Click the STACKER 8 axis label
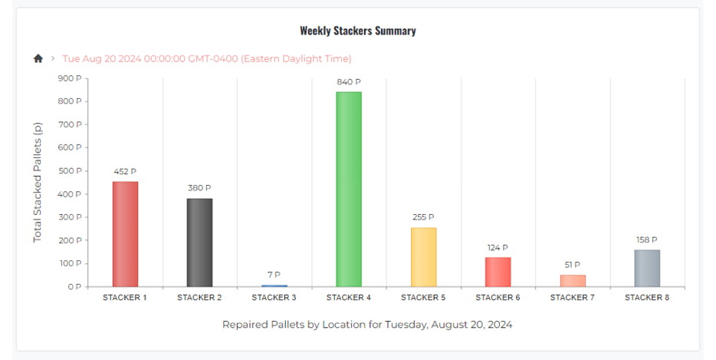Viewport: 716px width, 360px height. coord(647,298)
